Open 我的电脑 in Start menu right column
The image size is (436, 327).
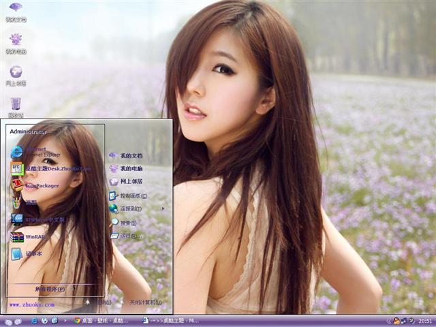[x=125, y=168]
